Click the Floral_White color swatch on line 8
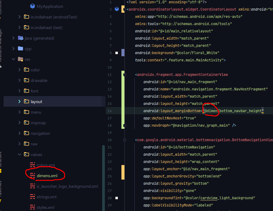273x211 pixels. click(x=117, y=53)
